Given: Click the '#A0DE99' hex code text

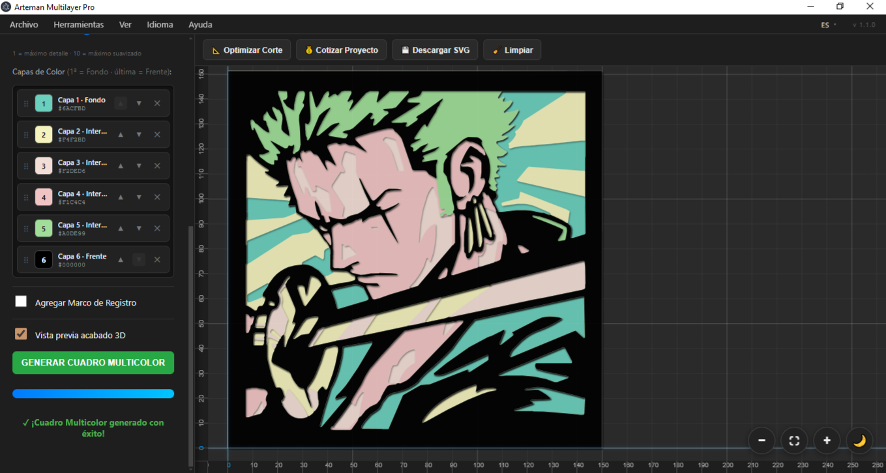Looking at the screenshot, I should [x=72, y=234].
